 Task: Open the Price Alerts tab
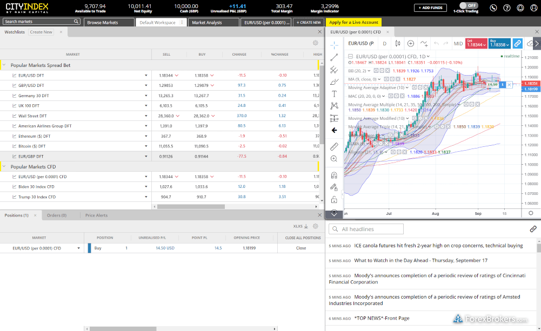(x=96, y=215)
